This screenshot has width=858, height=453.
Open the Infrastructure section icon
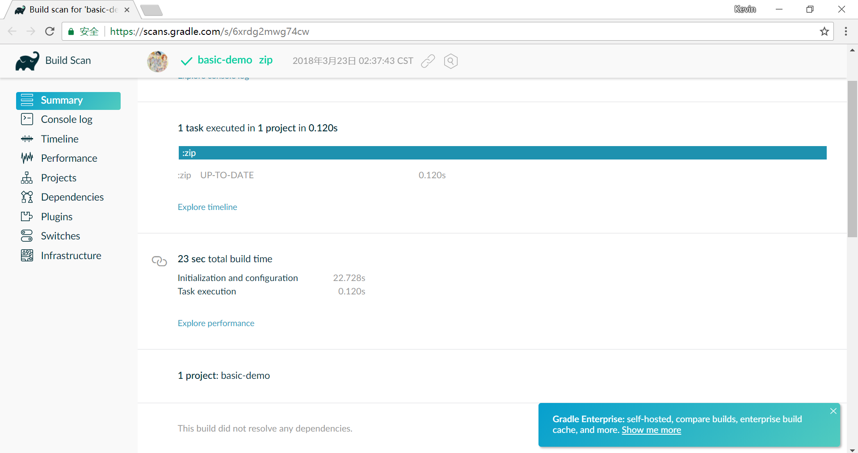[x=27, y=256]
